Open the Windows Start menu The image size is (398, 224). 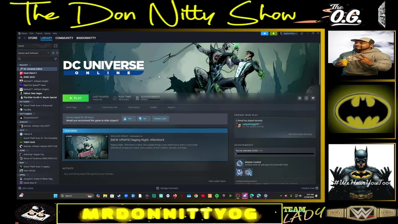55,196
